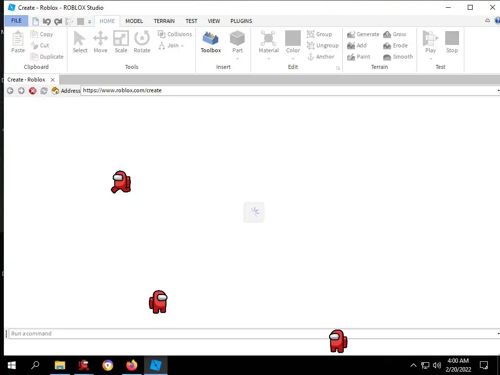Viewport: 500px width, 375px height.
Task: Click the Roblox Studio taskbar icon
Action: coord(156,365)
